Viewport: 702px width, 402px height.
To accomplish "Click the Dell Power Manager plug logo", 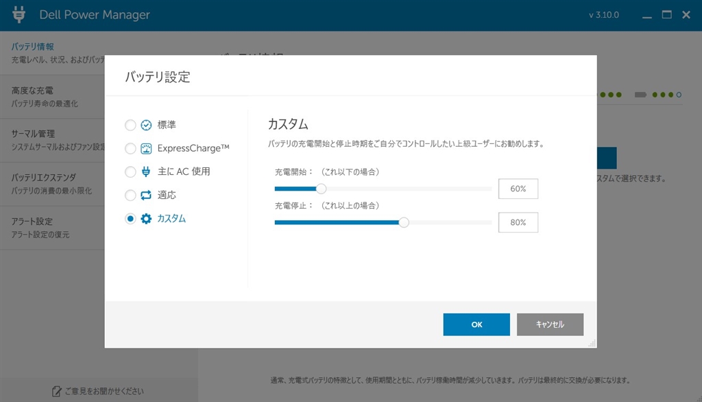I will (19, 15).
